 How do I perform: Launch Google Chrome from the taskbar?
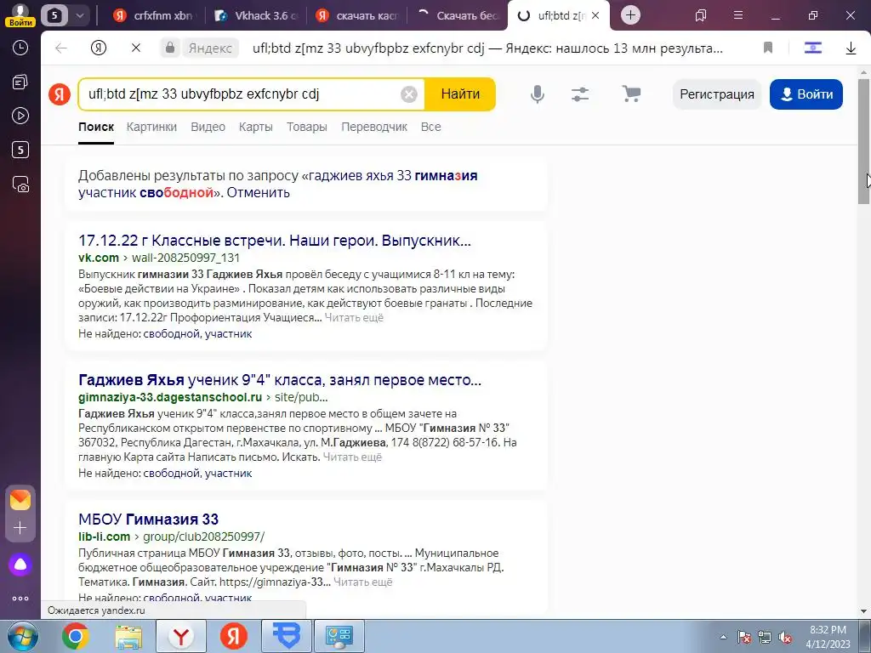click(x=76, y=636)
